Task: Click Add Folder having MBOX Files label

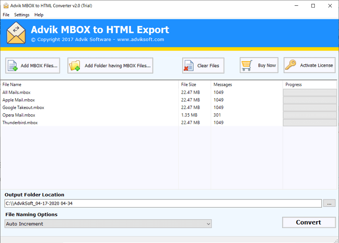Action: tap(118, 65)
